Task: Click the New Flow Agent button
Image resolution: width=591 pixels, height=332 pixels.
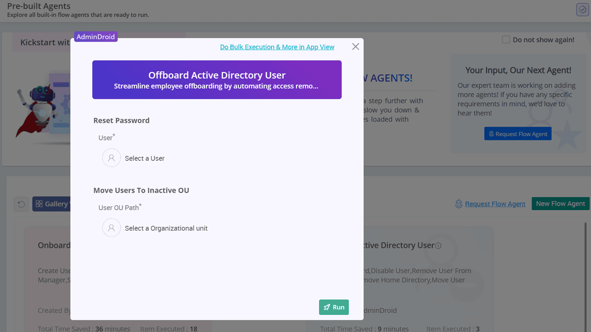Action: [x=560, y=203]
